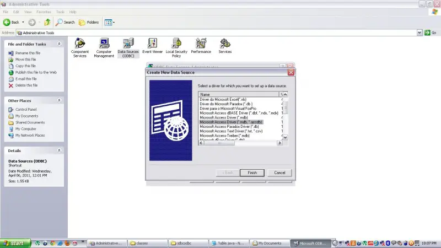Collapse Details panel
441x248 pixels.
click(59, 150)
